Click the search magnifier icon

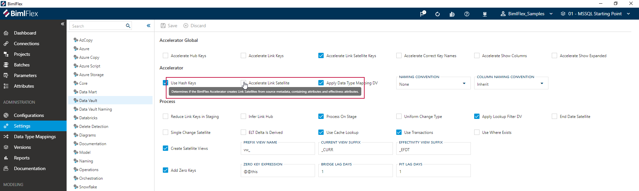128,26
